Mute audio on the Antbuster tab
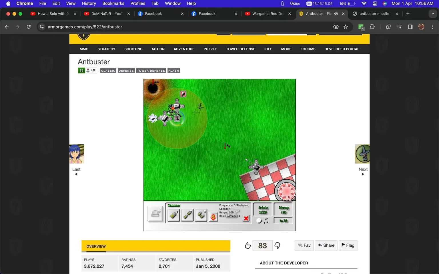Image resolution: width=439 pixels, height=274 pixels. pyautogui.click(x=336, y=13)
